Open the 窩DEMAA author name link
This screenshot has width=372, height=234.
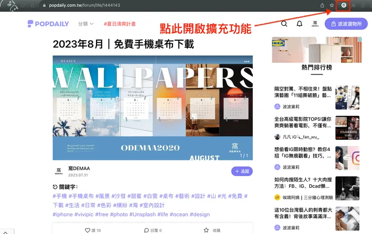(x=79, y=169)
